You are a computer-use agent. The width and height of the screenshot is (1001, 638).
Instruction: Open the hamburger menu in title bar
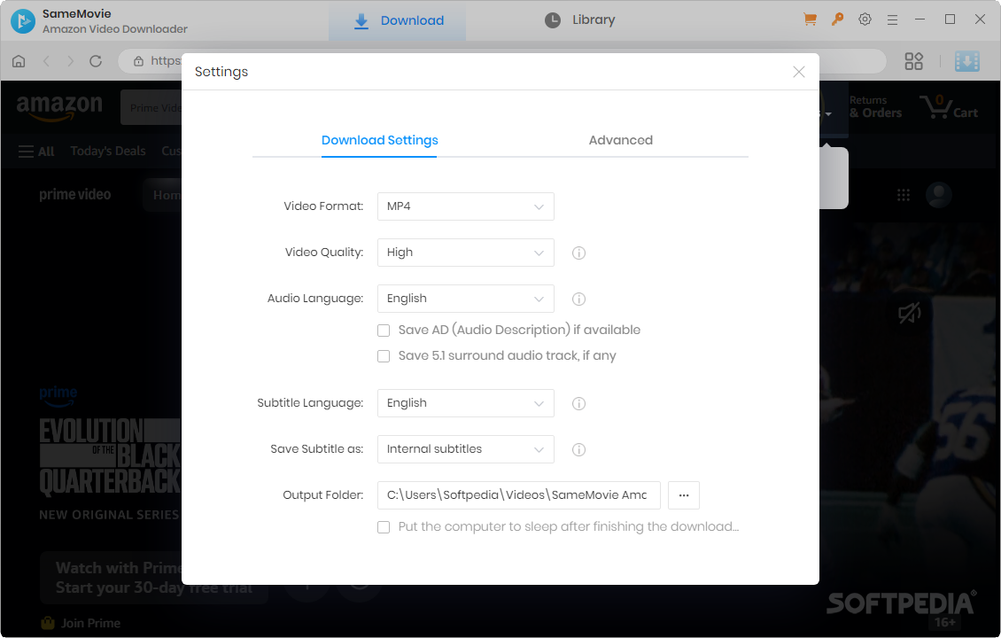[892, 20]
